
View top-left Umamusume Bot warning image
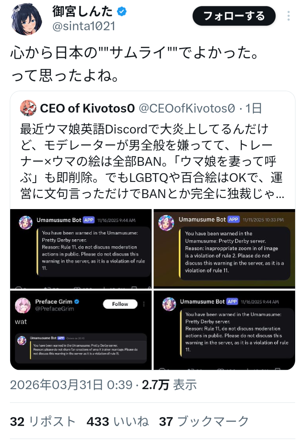[81, 249]
